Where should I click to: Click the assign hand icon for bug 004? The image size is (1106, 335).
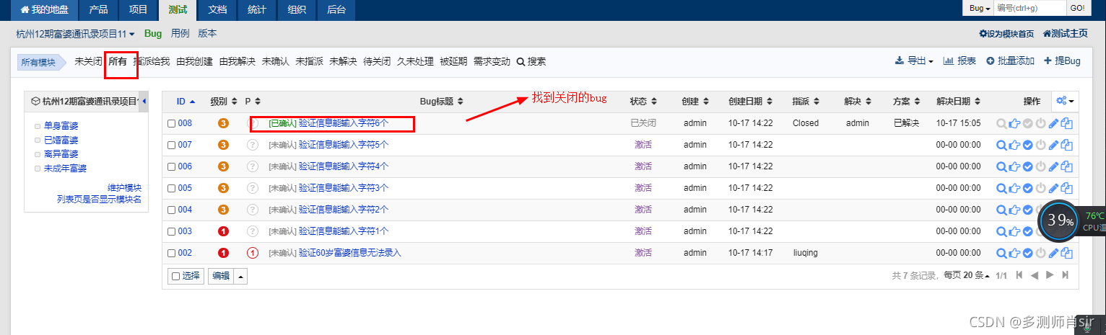[x=1014, y=210]
